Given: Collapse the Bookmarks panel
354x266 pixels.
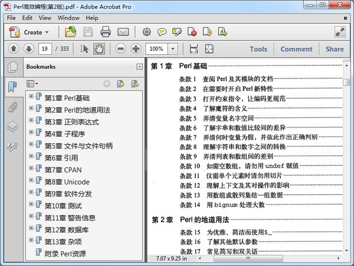Looking at the screenshot, I should click(139, 67).
